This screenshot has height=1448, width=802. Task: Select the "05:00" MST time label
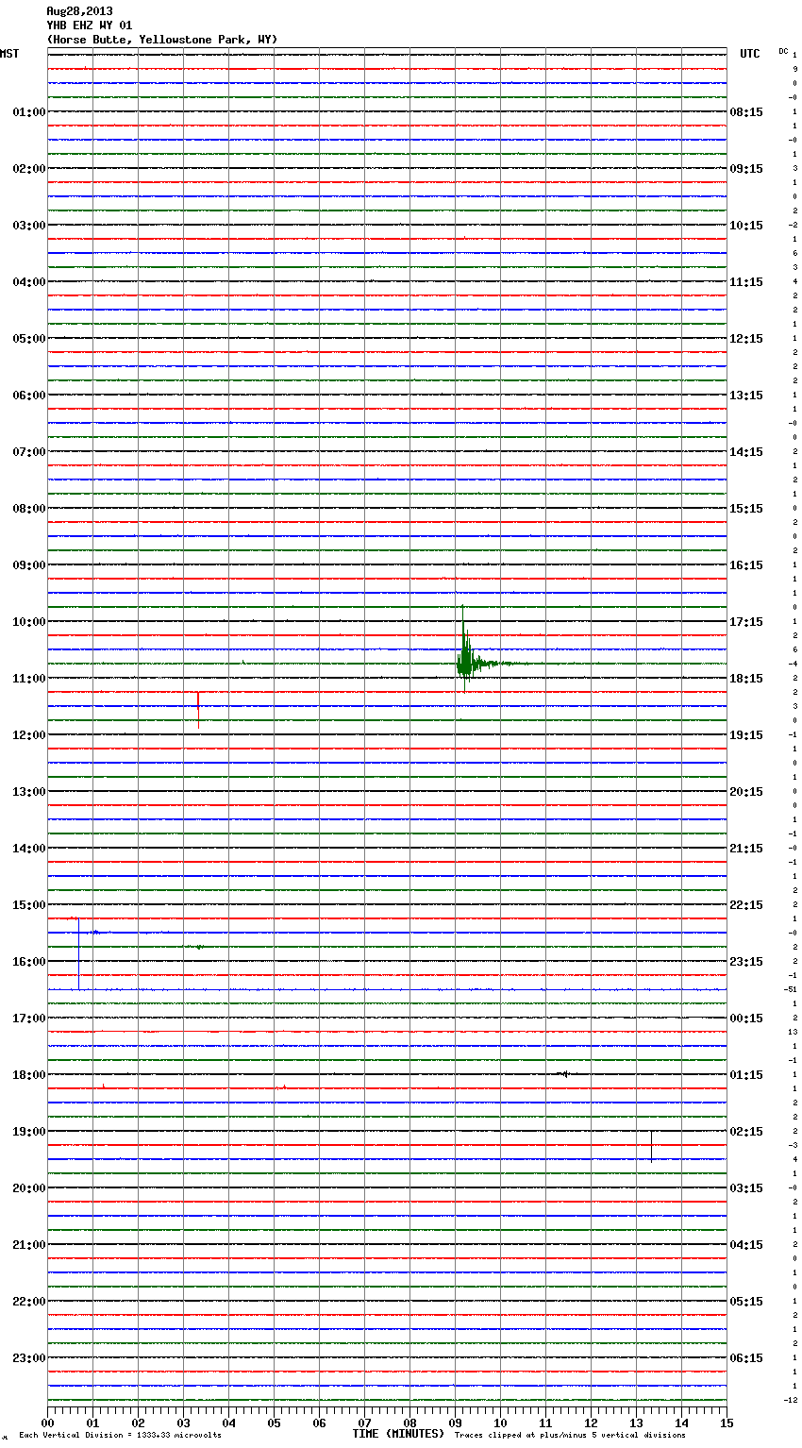[x=29, y=339]
